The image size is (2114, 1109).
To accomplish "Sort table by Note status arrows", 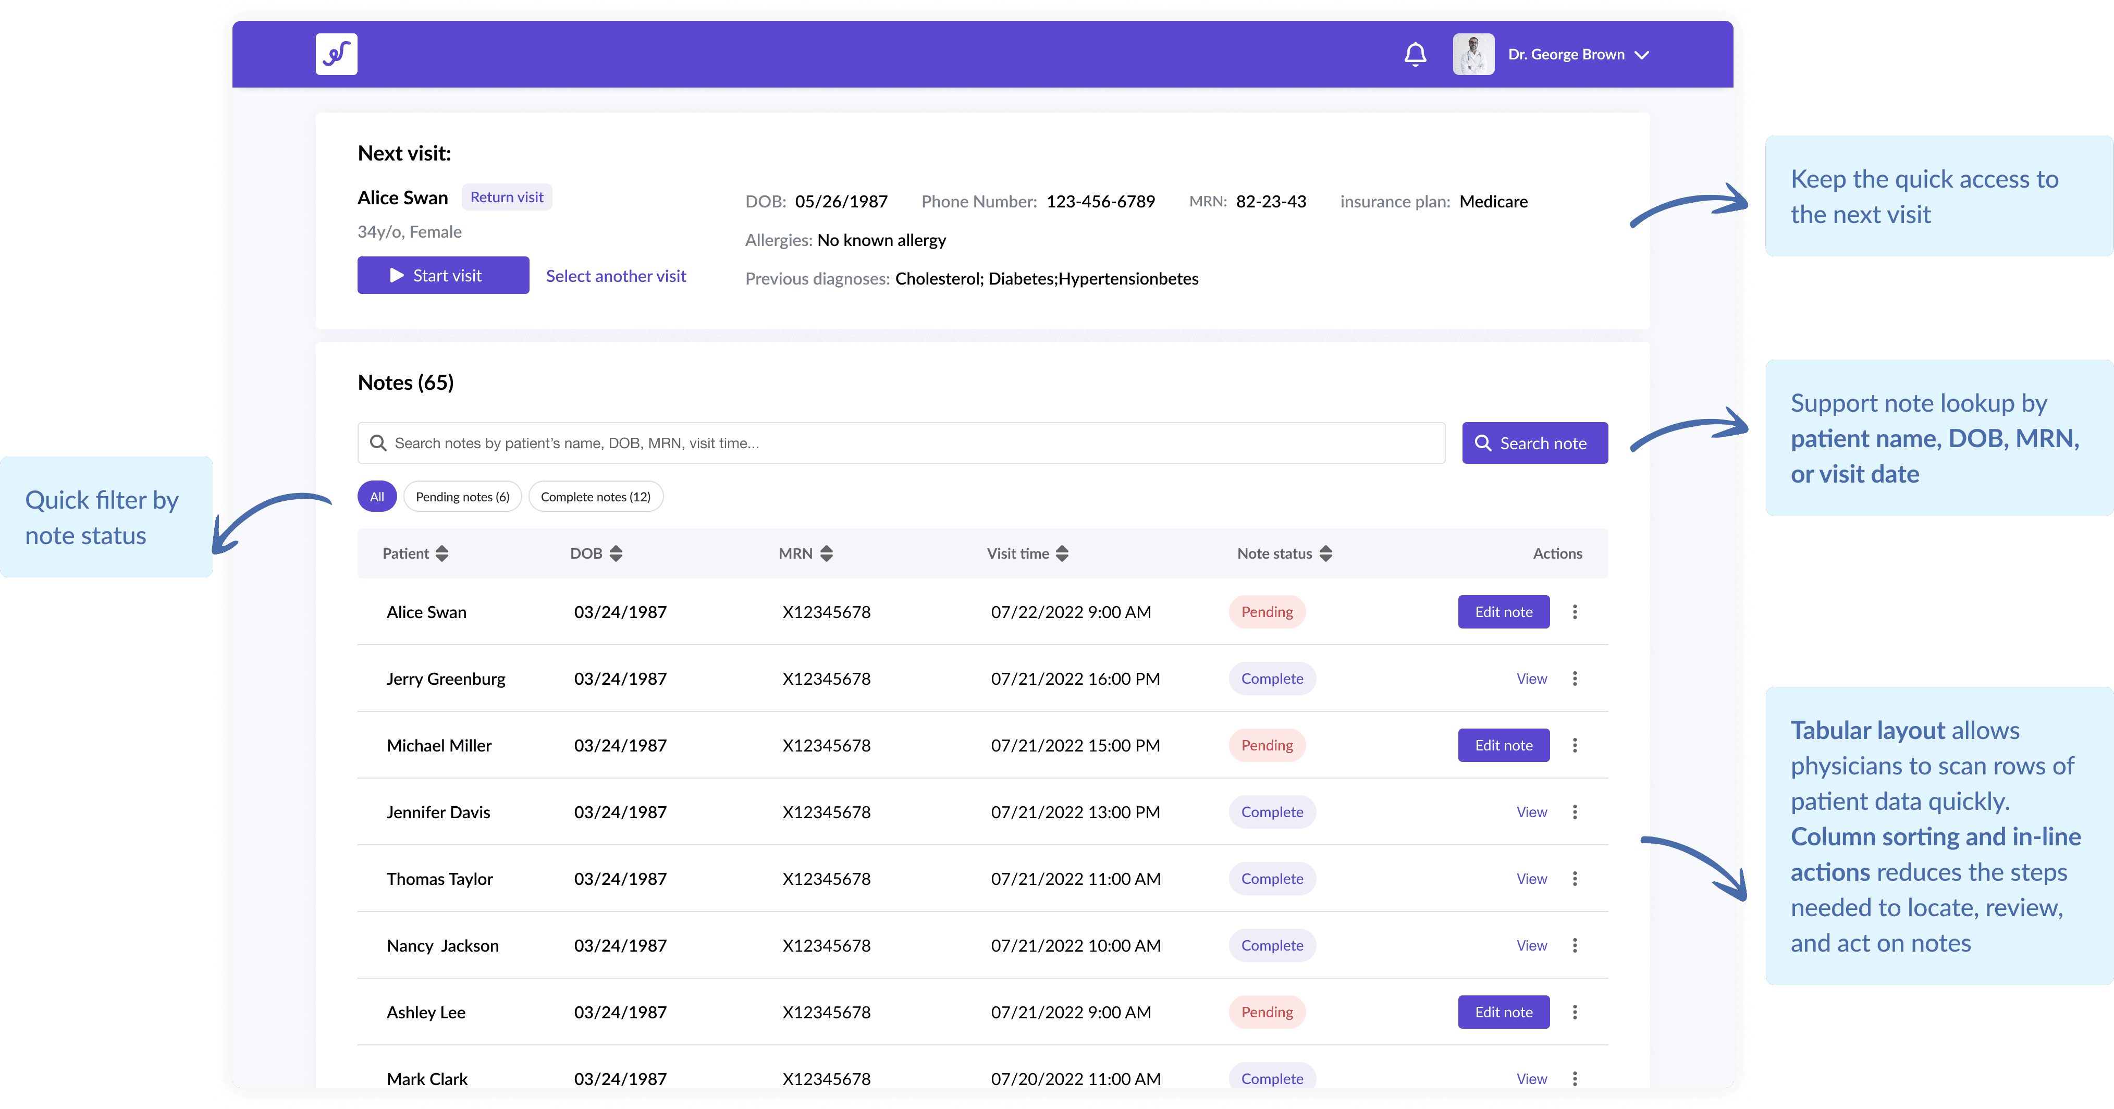I will pos(1325,553).
